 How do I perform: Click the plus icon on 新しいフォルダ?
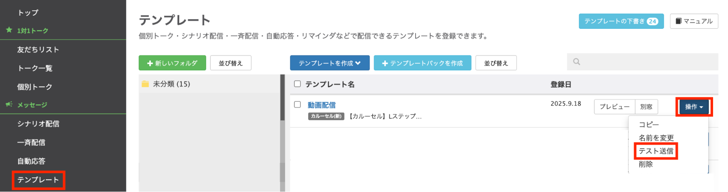point(150,63)
